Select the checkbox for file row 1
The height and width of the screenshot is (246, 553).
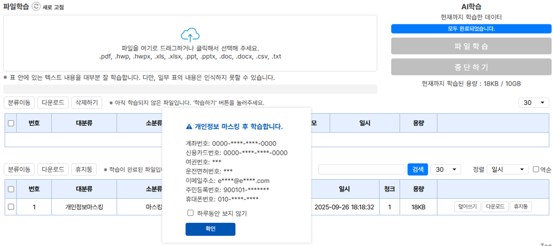pos(11,207)
